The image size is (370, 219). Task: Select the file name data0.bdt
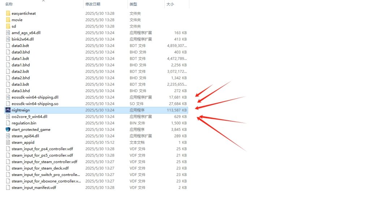click(20, 46)
